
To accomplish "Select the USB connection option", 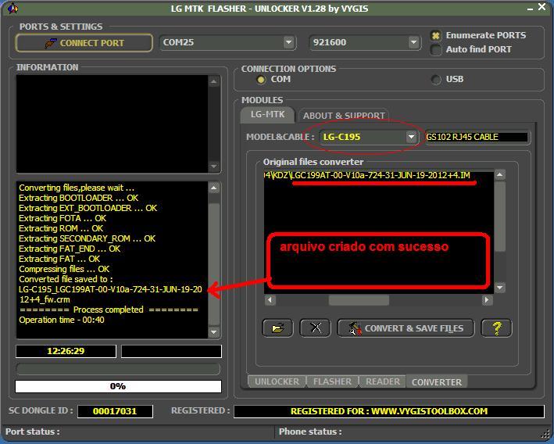I will tap(436, 80).
